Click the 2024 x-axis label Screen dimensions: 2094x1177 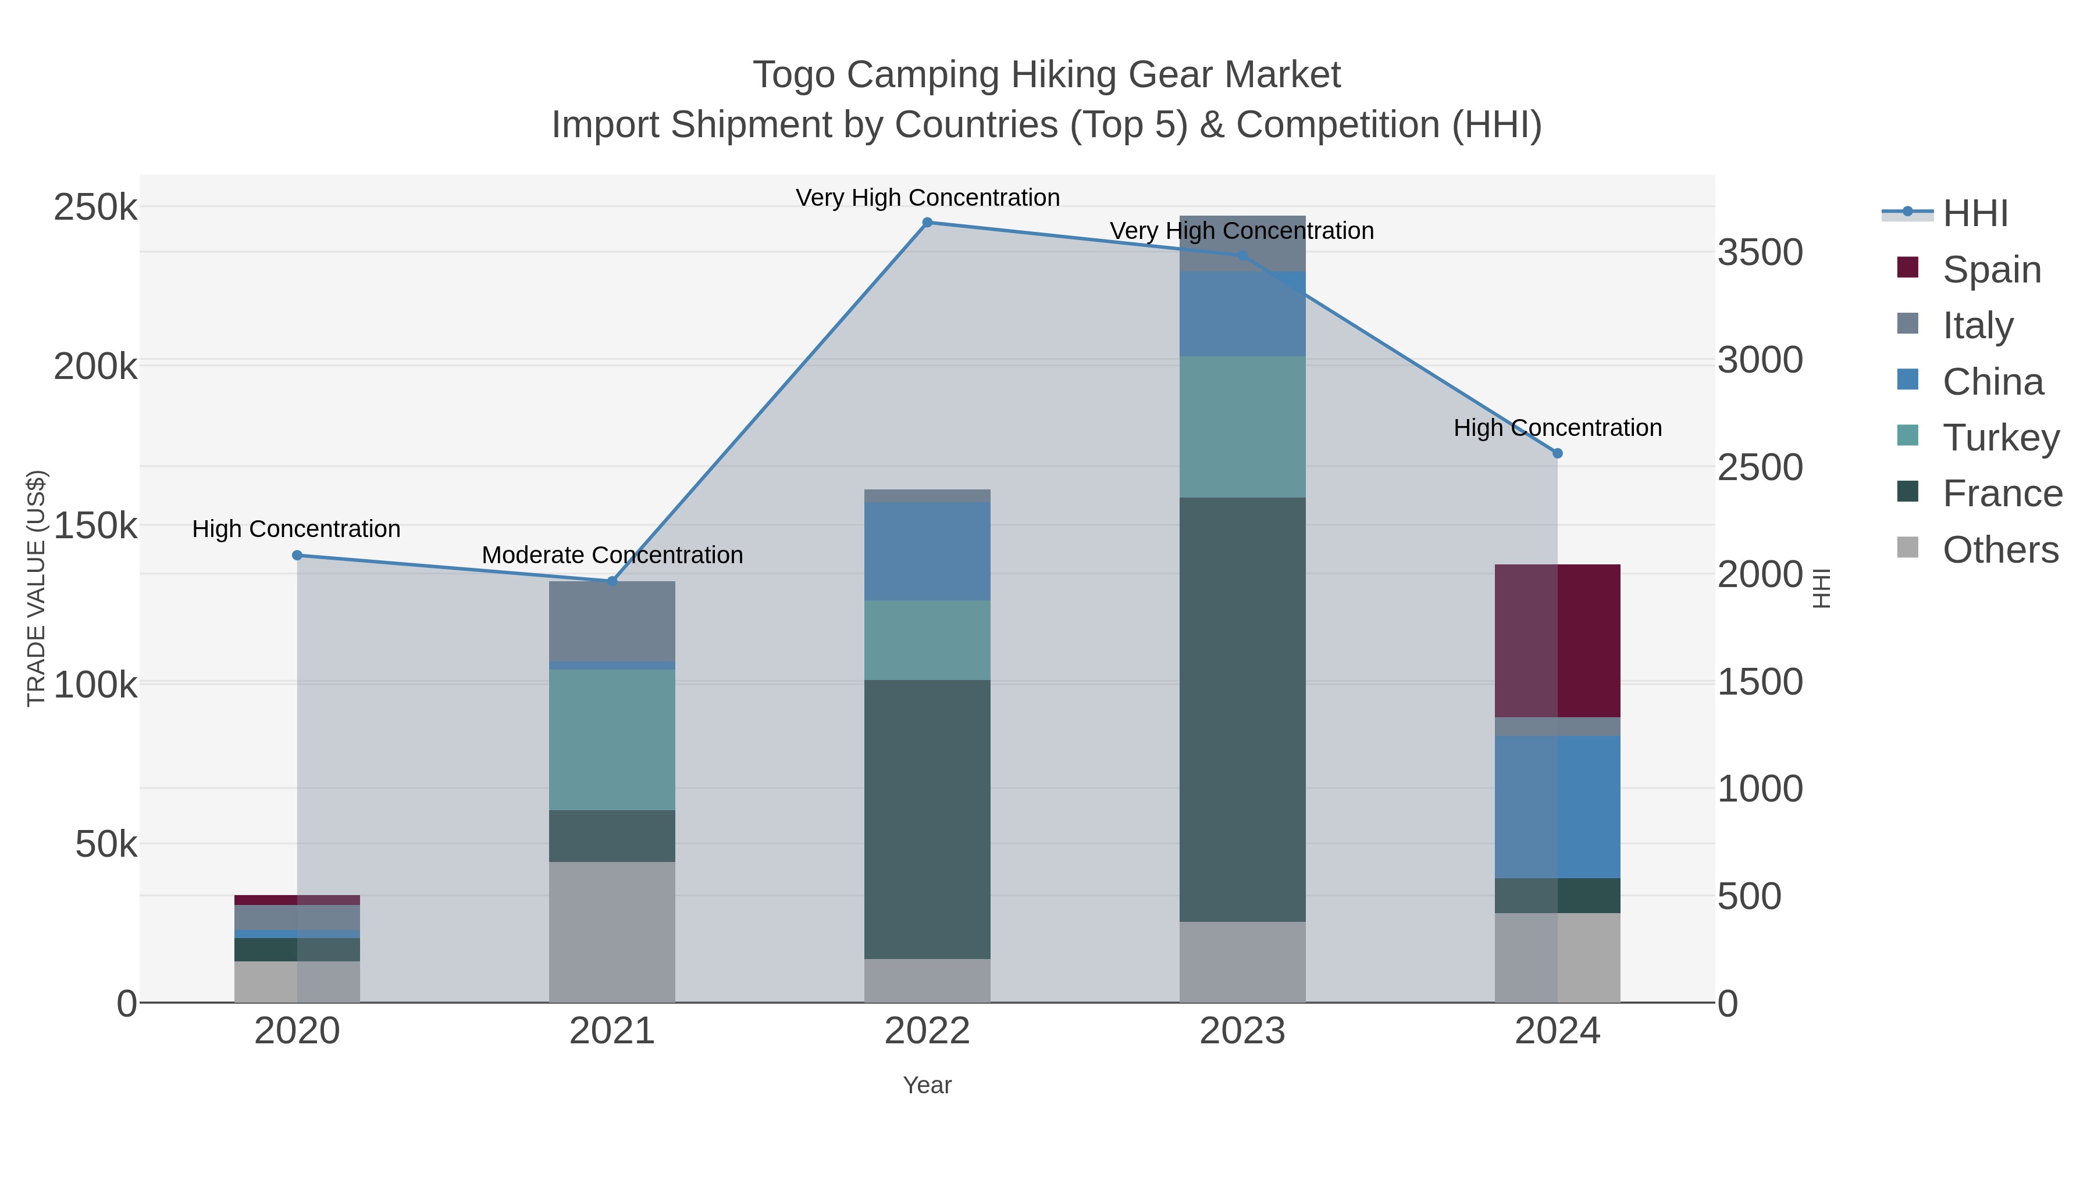coord(1558,1032)
